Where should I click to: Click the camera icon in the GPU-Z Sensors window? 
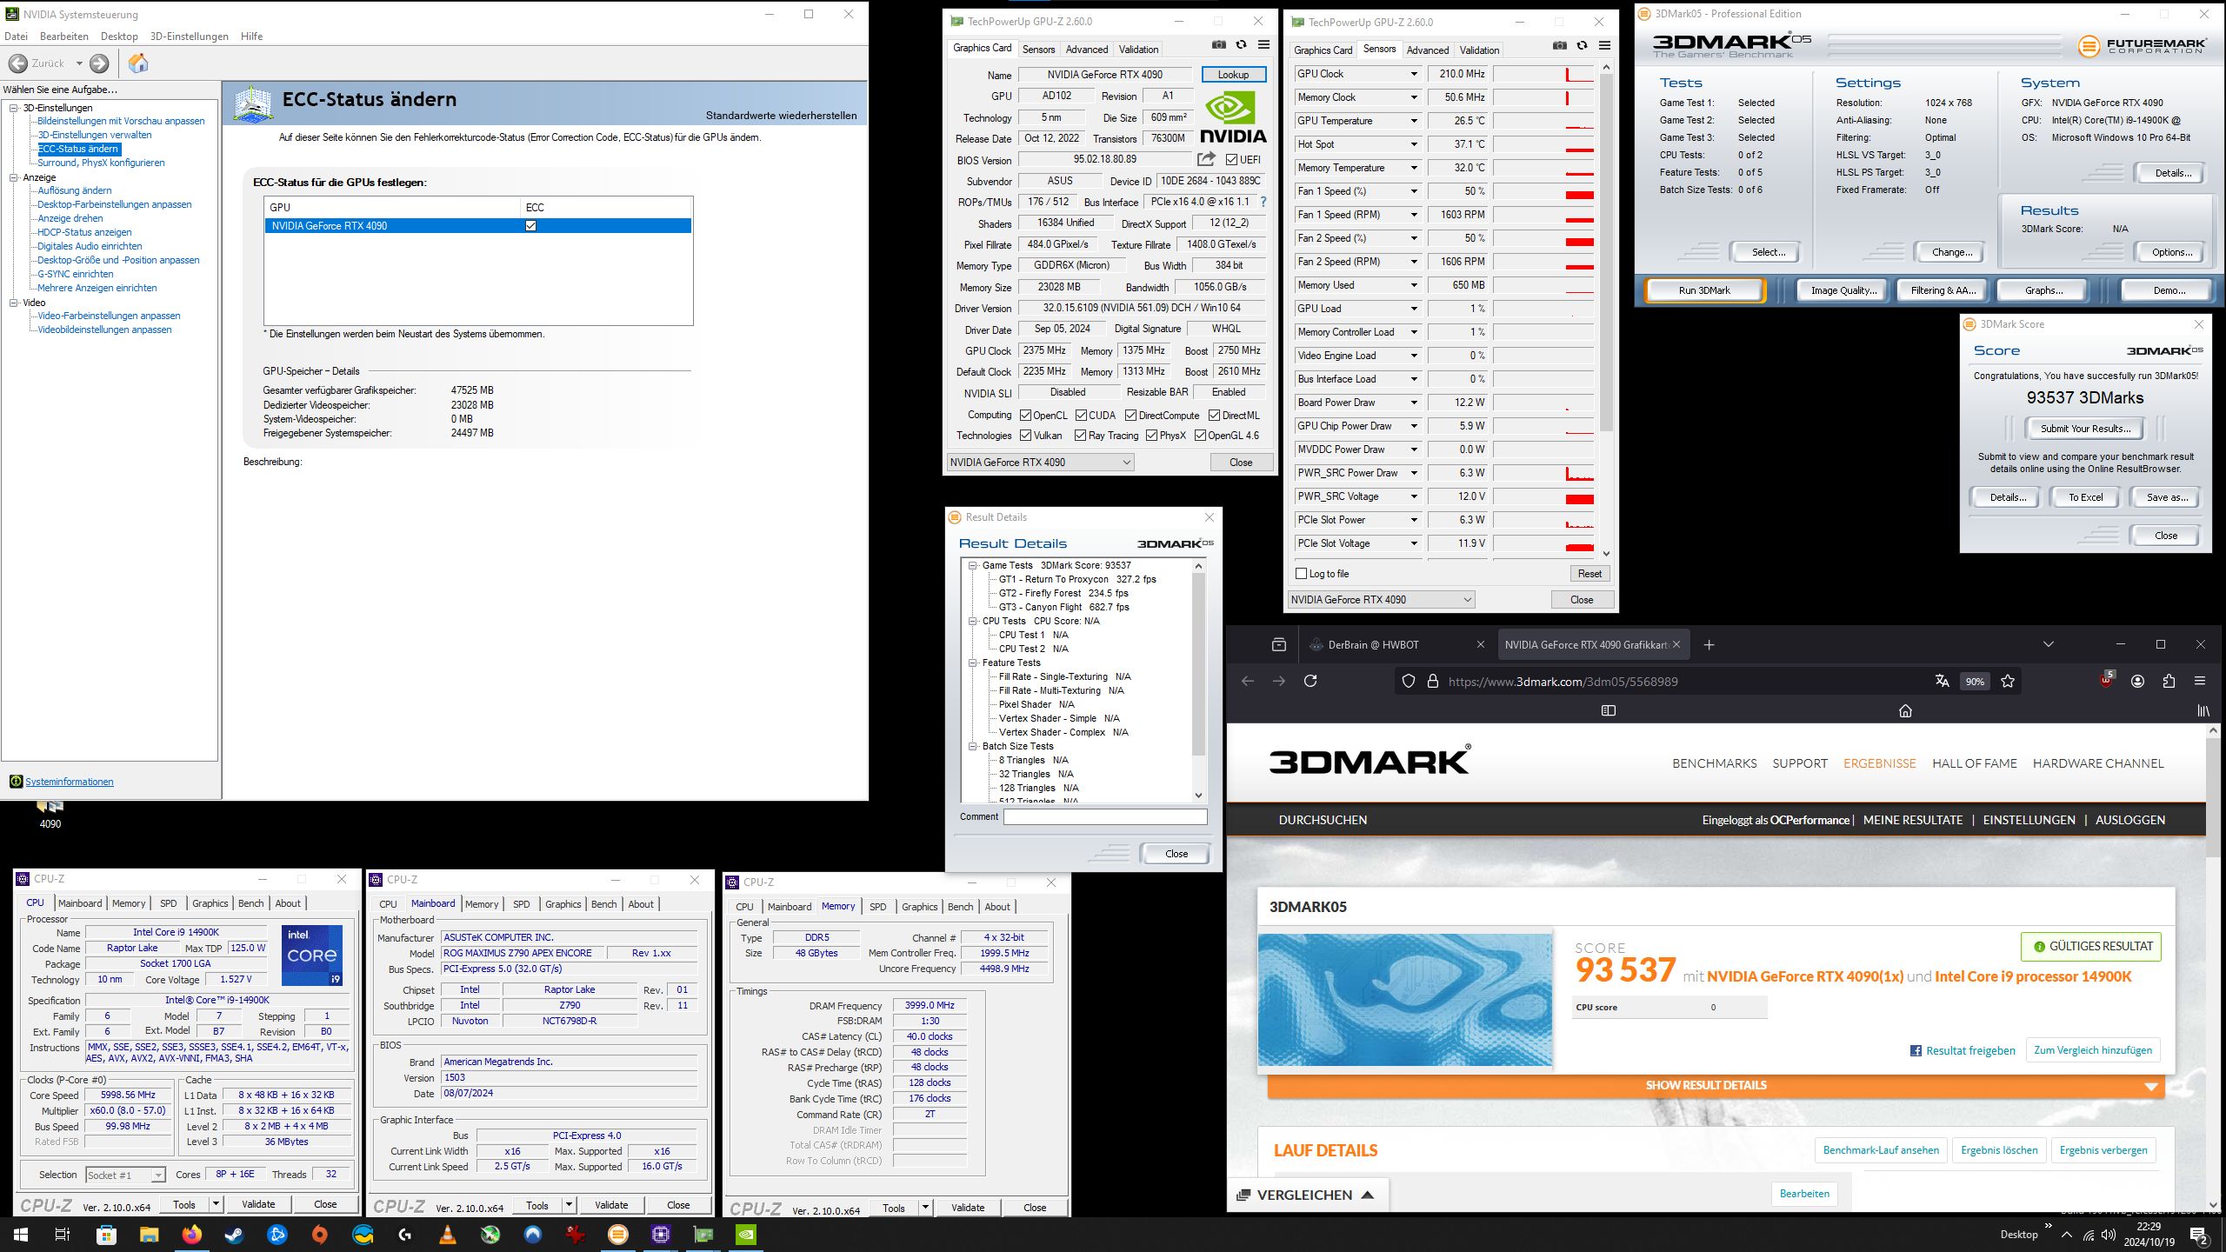click(1560, 46)
